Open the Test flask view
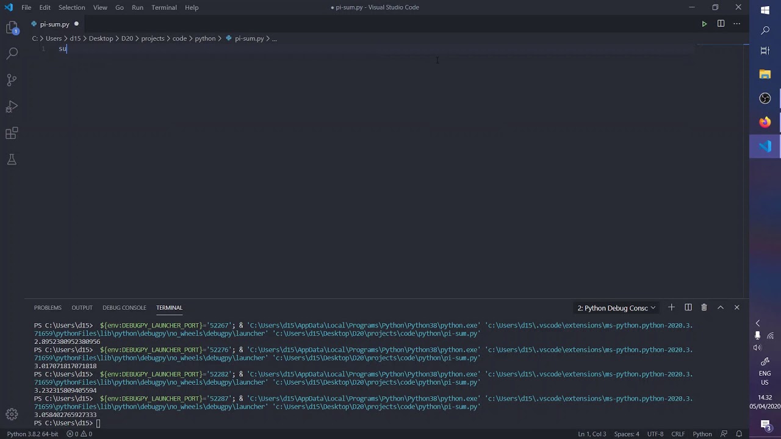The image size is (781, 439). tap(12, 160)
